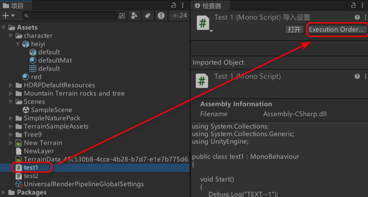Click the plus add-asset button in Project panel
The image size is (368, 197).
point(5,16)
